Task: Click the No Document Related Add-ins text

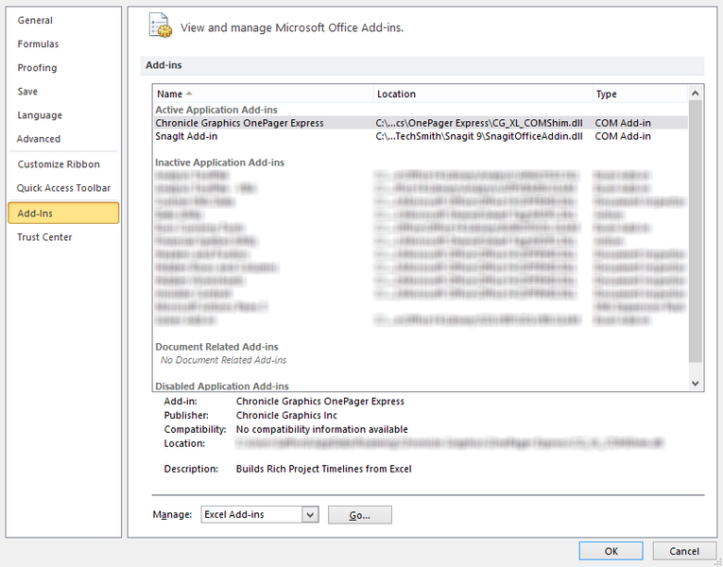Action: click(224, 360)
